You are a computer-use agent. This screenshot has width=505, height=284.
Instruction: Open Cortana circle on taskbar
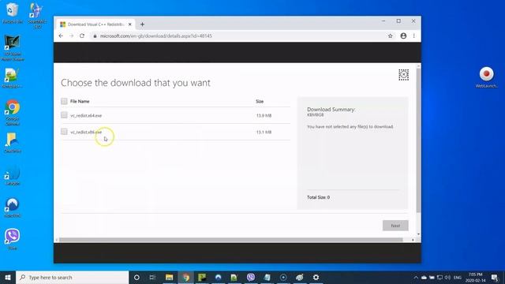[137, 277]
